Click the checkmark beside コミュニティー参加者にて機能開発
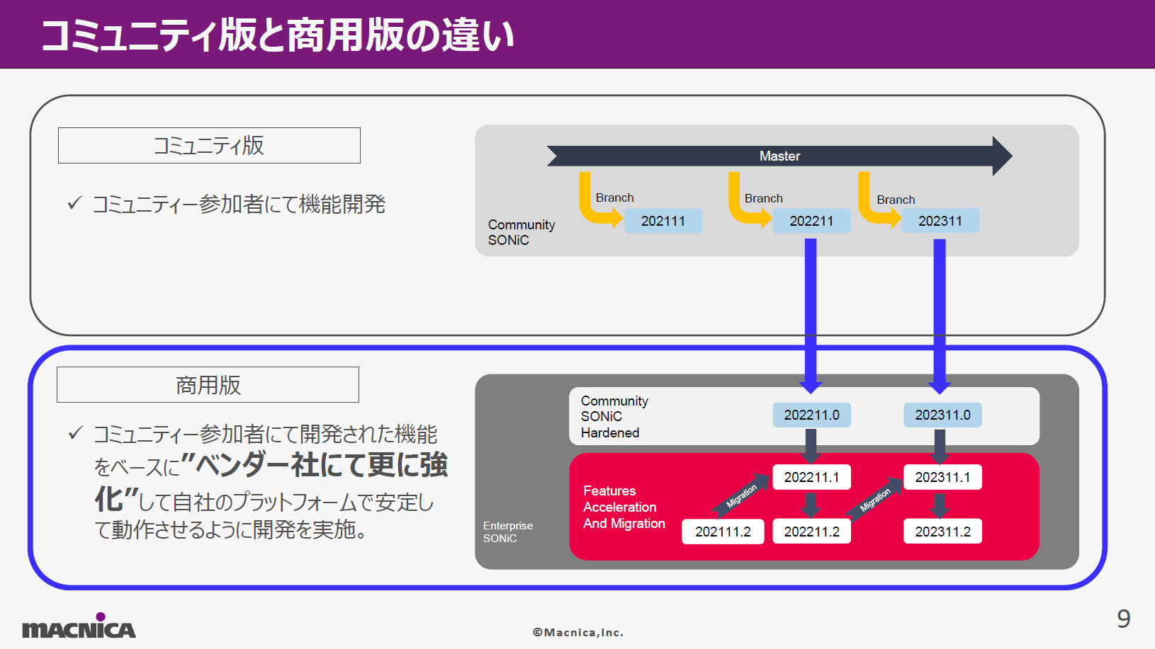 pyautogui.click(x=75, y=204)
